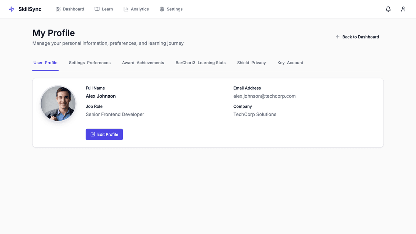
Task: Click the TechCorp Solutions company text
Action: click(255, 115)
